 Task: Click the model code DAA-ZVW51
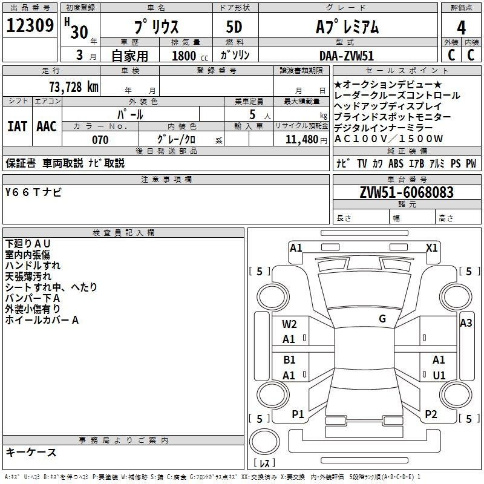coord(347,56)
